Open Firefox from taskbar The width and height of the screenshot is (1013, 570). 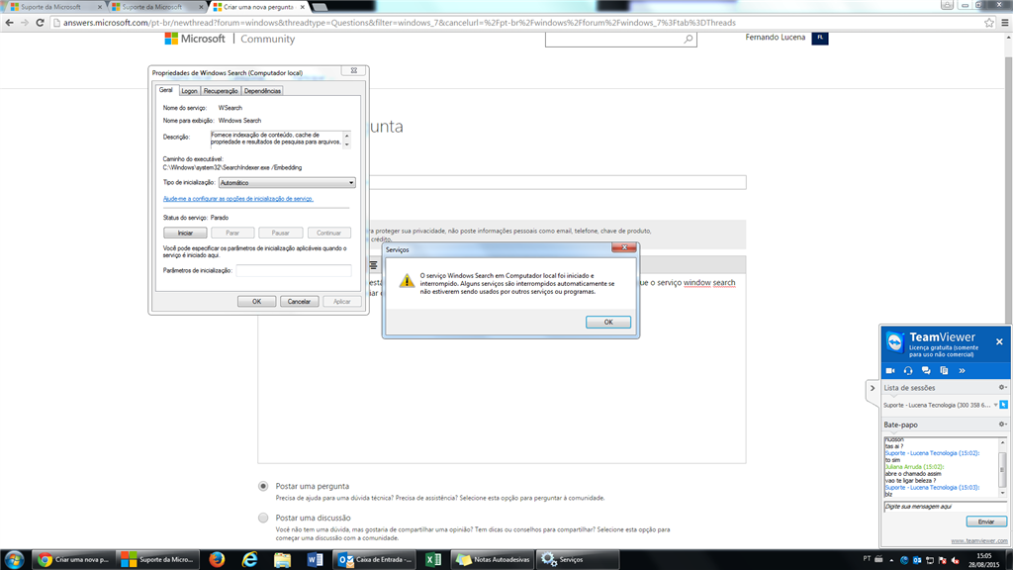[x=217, y=560]
